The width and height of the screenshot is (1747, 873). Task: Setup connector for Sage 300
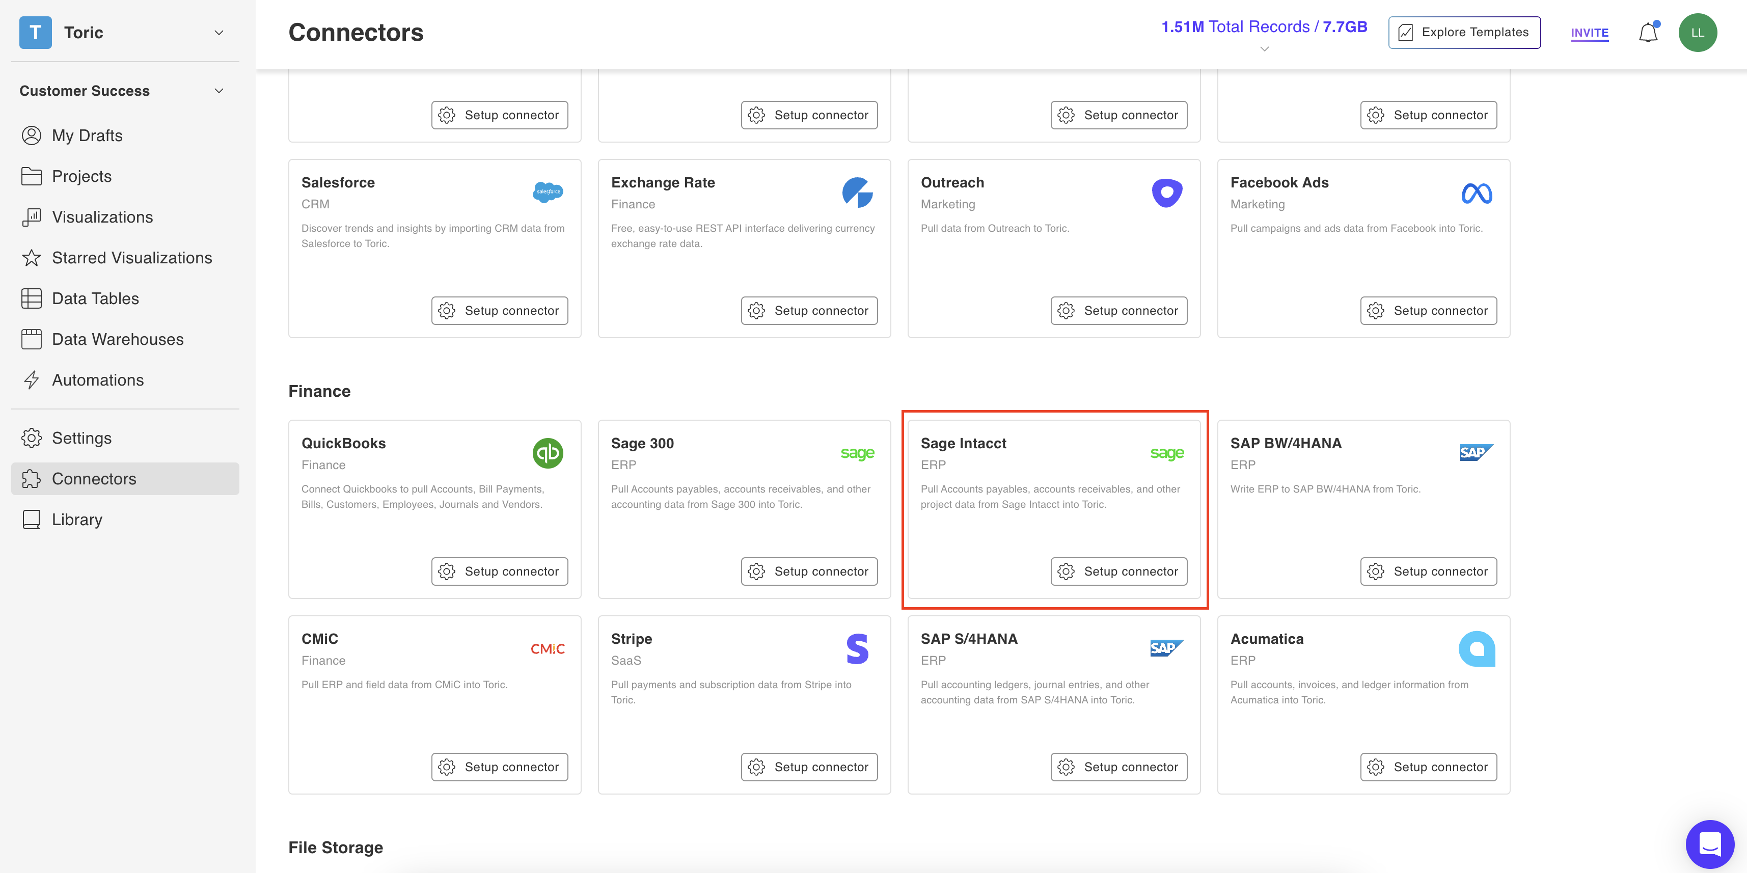809,571
